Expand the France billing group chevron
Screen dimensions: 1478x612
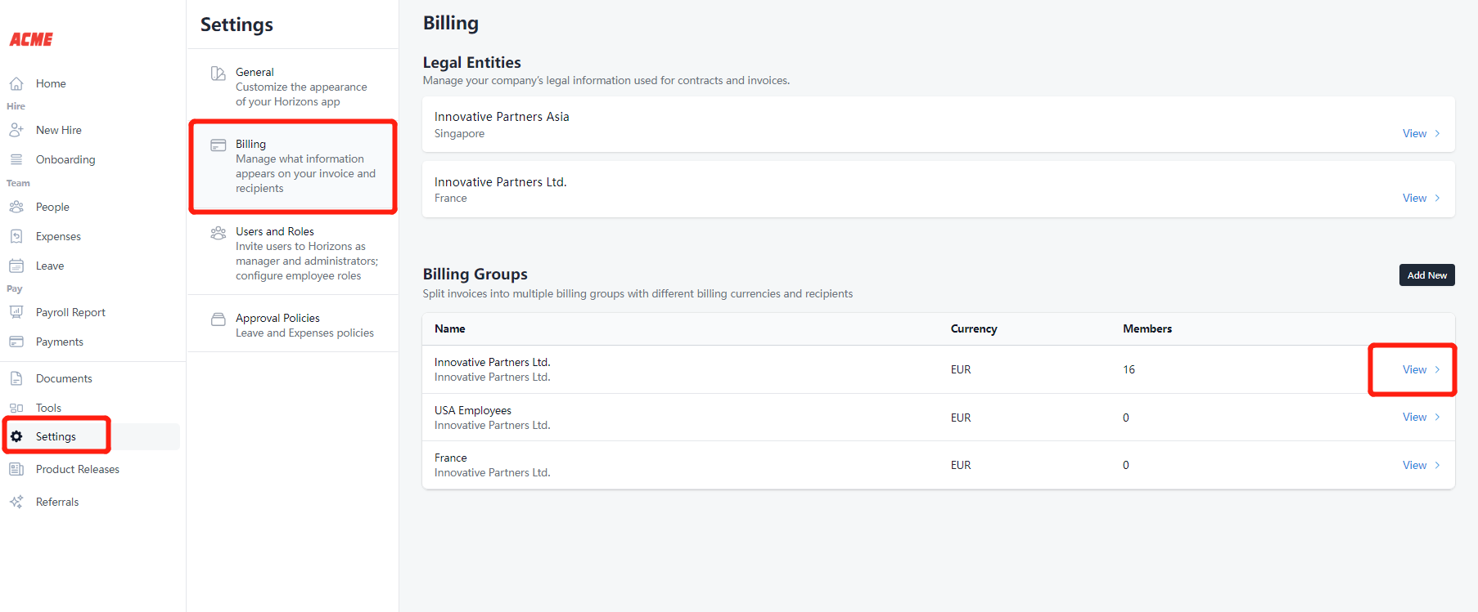(x=1437, y=465)
